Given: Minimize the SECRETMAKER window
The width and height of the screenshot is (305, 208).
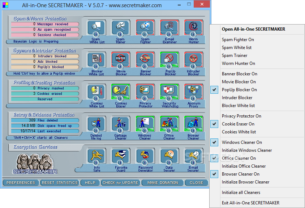Looking at the screenshot, I should coord(179,4).
